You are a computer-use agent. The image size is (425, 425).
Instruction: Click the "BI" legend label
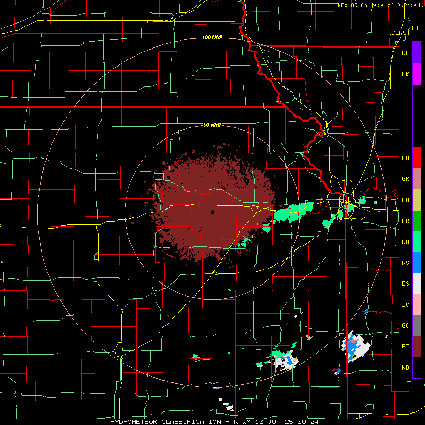click(405, 347)
